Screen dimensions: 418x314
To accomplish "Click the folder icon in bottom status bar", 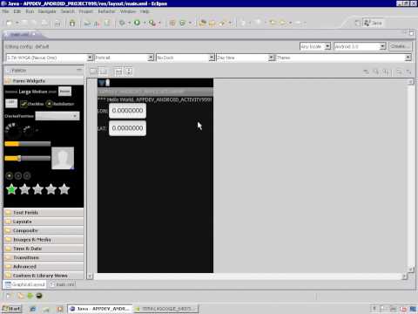I will tap(21, 296).
